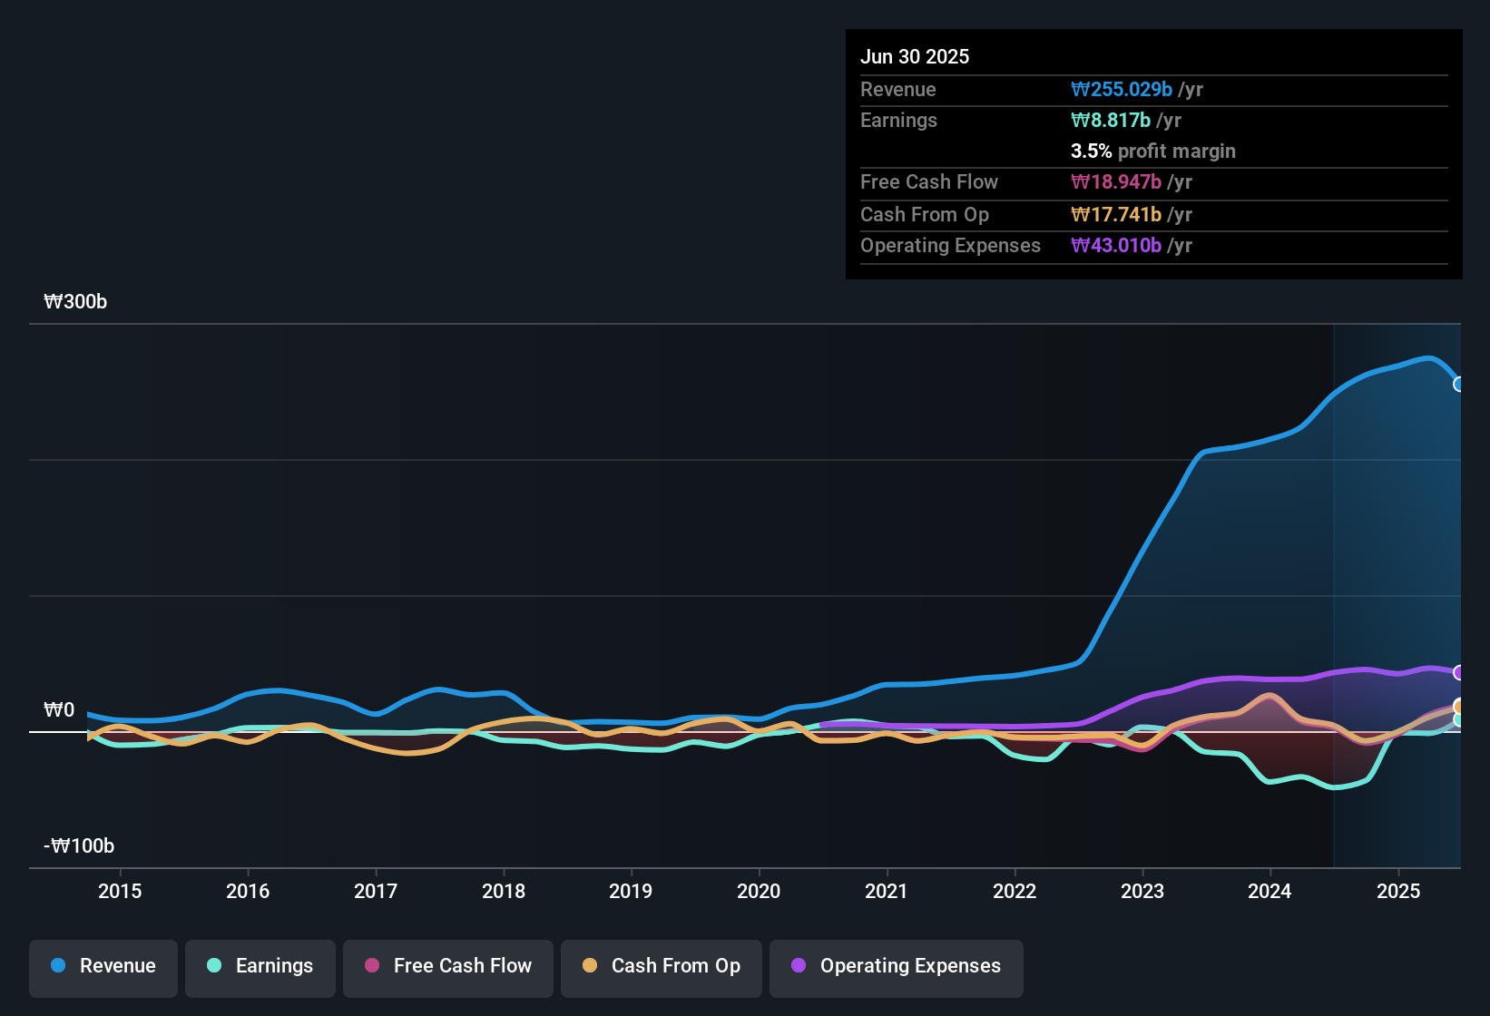Click the vertical date marker line in 2024

[x=1333, y=590]
